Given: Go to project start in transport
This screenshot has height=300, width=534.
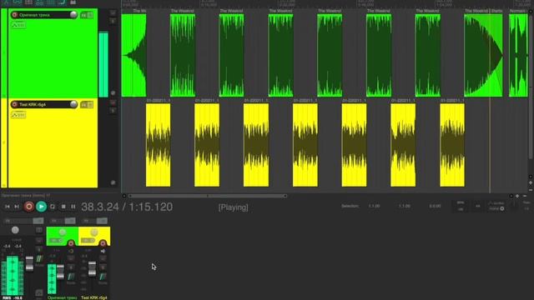Looking at the screenshot, I should click(8, 207).
